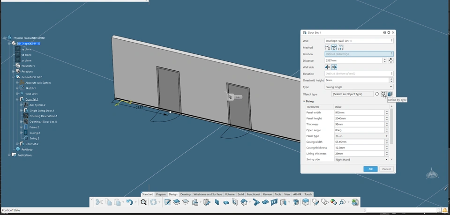
Task: Collapse the Door Set.1 tree node
Action: coord(17,99)
